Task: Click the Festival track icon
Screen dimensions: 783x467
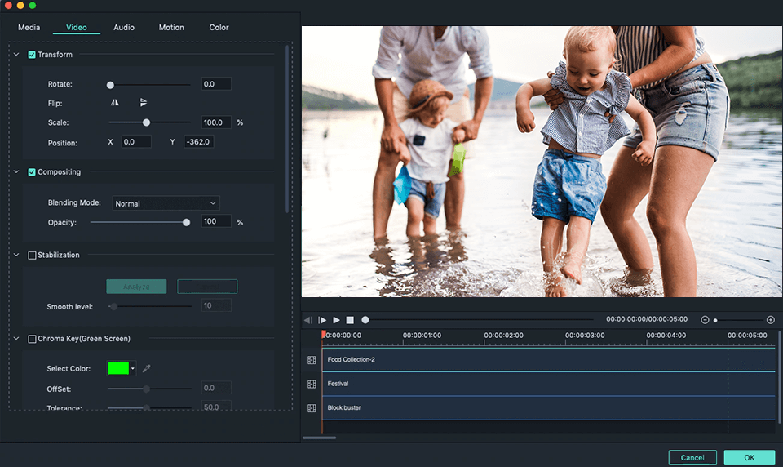Action: pos(312,384)
